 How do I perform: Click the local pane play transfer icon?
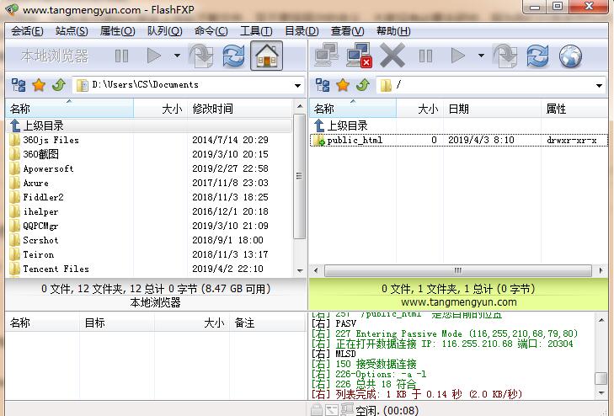click(x=154, y=56)
